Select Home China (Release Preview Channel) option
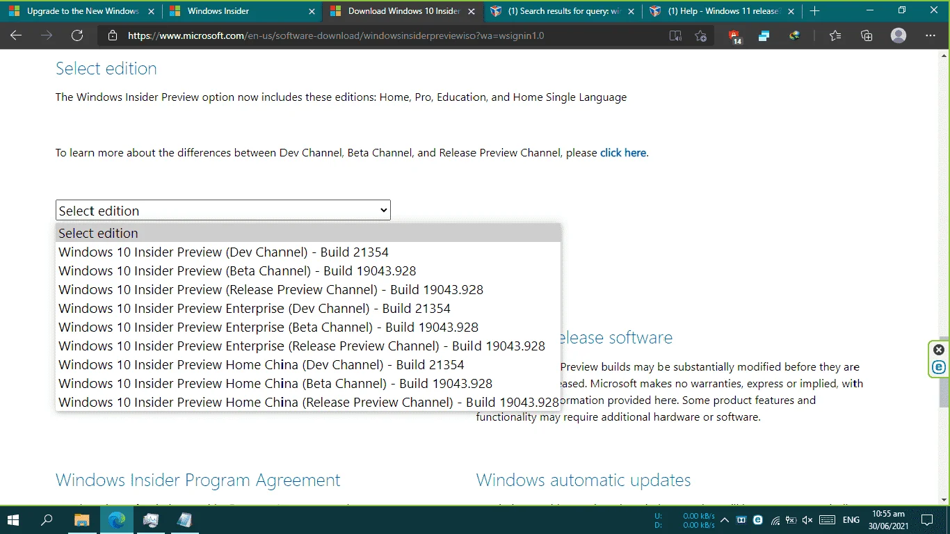The height and width of the screenshot is (534, 950). click(308, 402)
